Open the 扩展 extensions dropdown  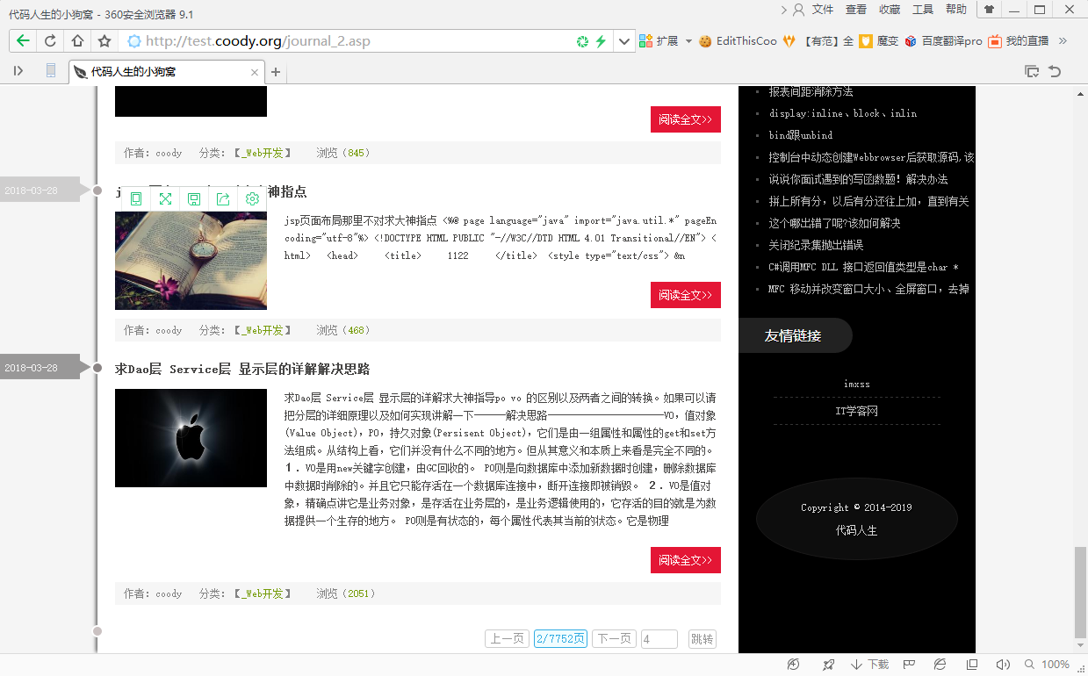(688, 41)
